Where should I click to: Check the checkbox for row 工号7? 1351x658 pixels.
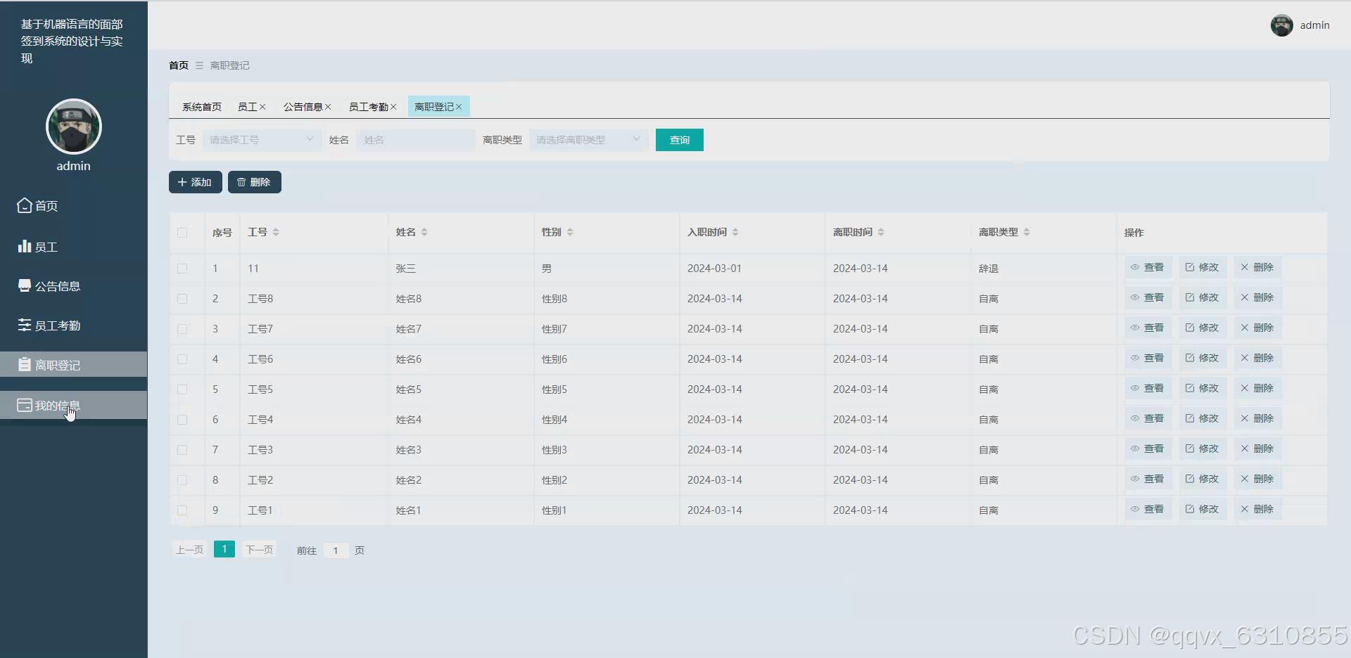tap(182, 329)
